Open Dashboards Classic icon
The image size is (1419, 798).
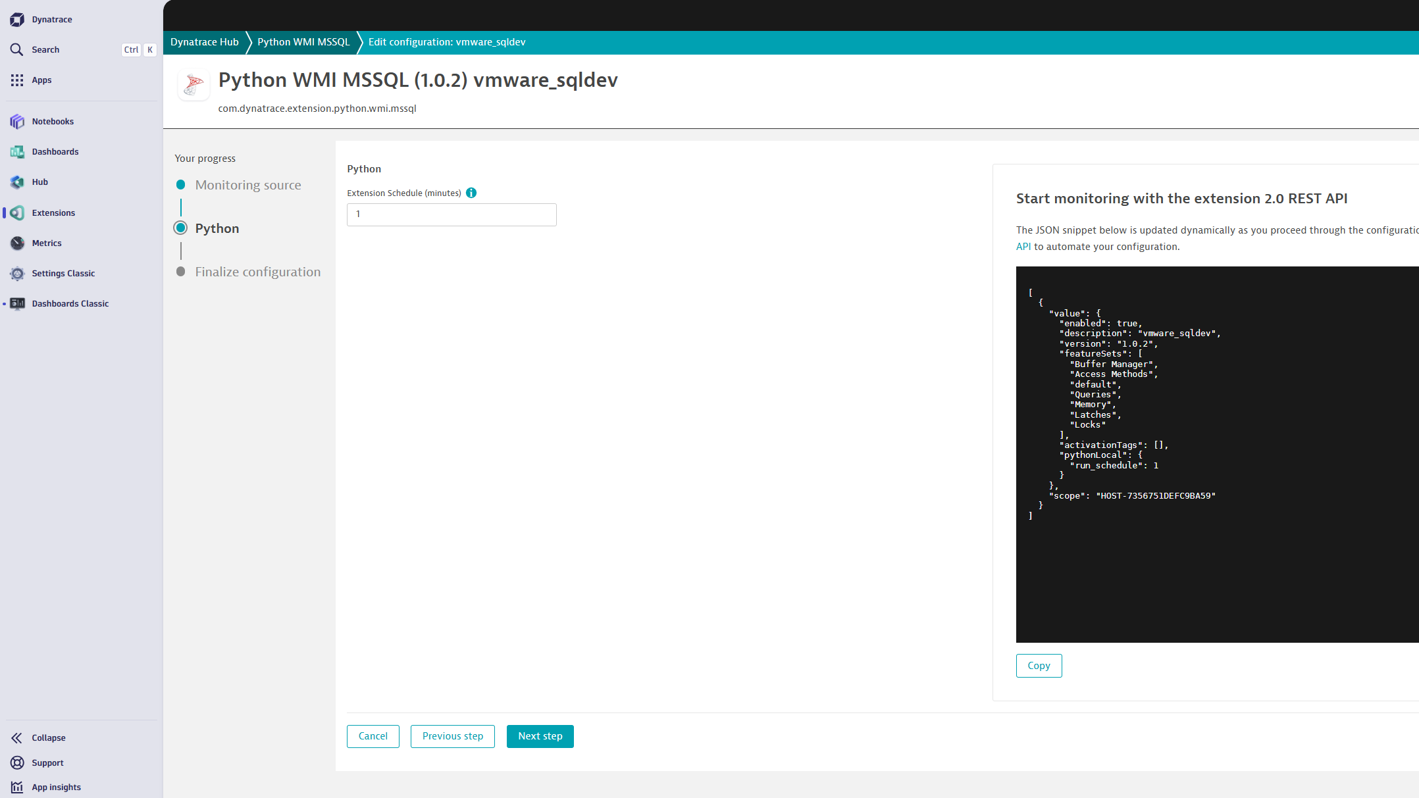(17, 304)
